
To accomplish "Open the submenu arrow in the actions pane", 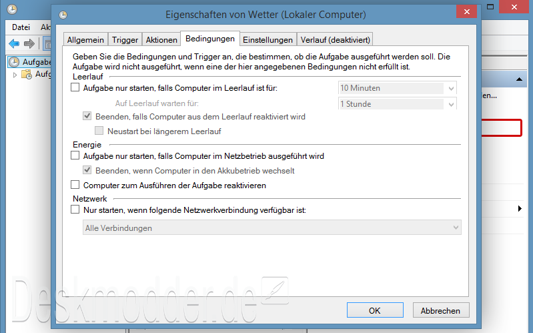I will click(520, 209).
